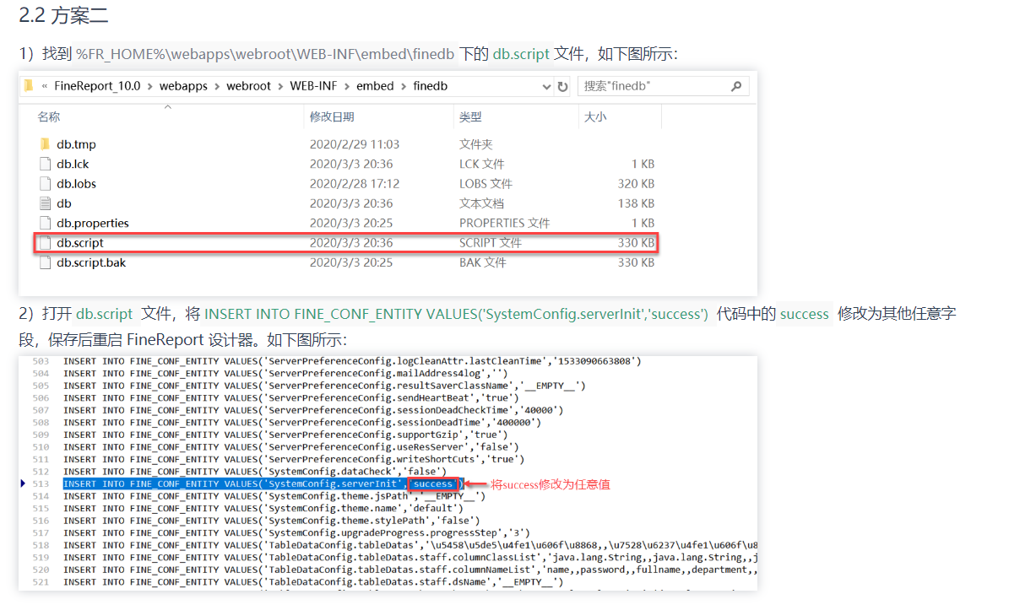1009x605 pixels.
Task: Expand the chevron after FineReport_10.0 breadcrumb
Action: click(150, 87)
